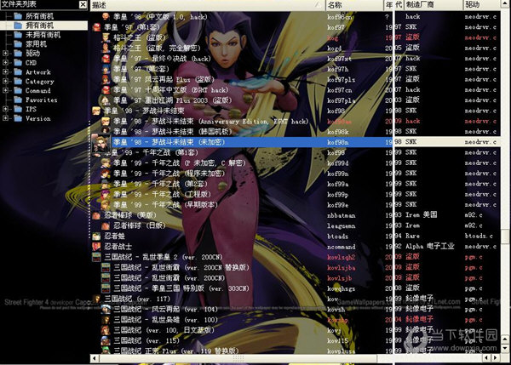The image size is (511, 365).
Task: Sort the list by the 制造厂商 column header
Action: [x=433, y=5]
